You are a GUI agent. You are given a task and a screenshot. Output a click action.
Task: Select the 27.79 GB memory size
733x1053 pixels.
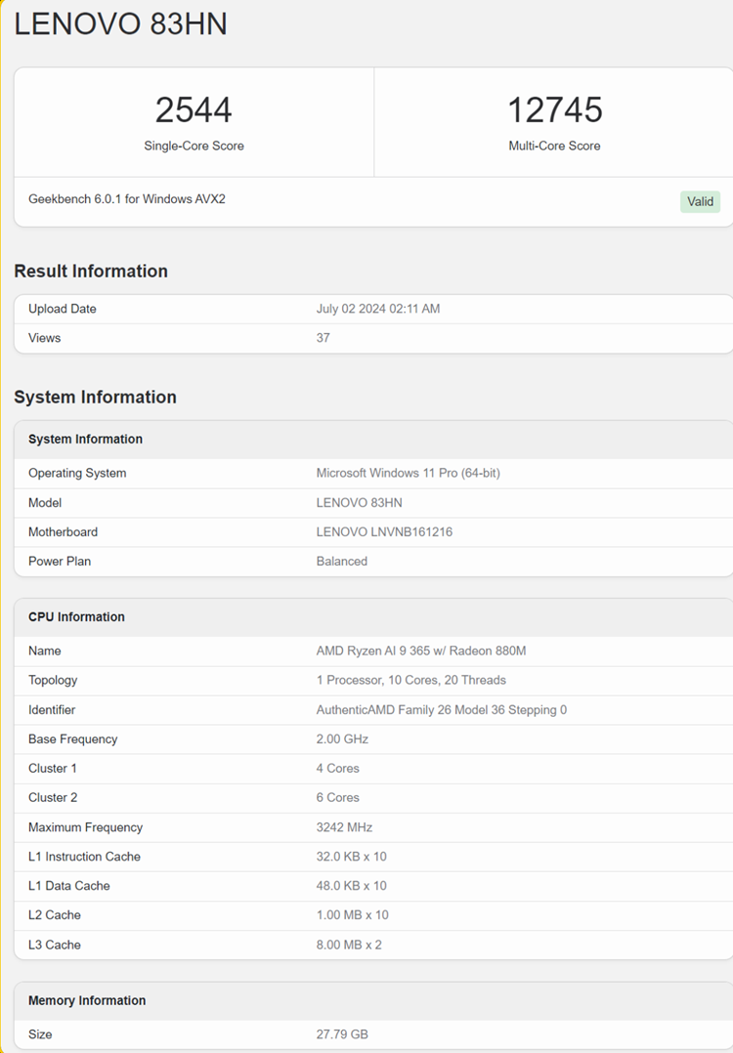click(342, 1034)
